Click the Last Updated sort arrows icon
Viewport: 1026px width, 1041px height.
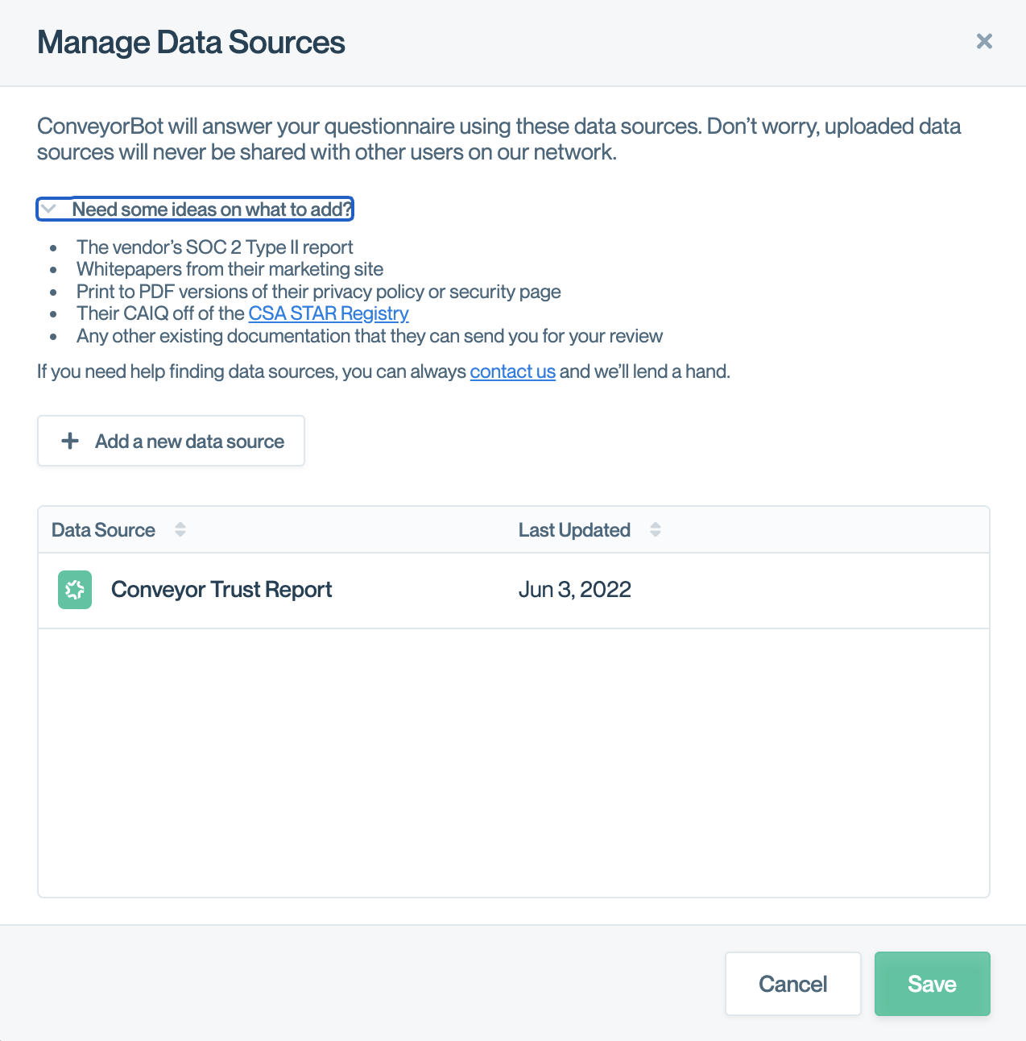656,529
